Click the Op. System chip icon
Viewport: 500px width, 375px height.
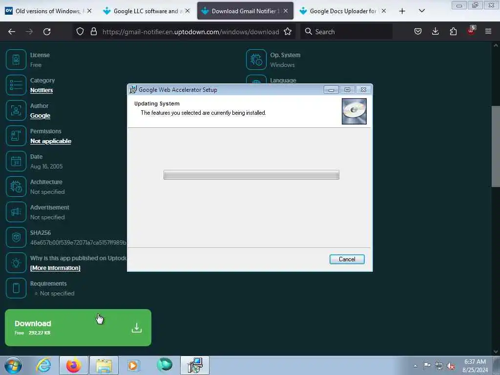point(256,60)
